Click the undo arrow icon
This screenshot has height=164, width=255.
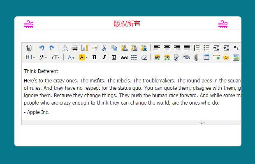click(x=42, y=48)
